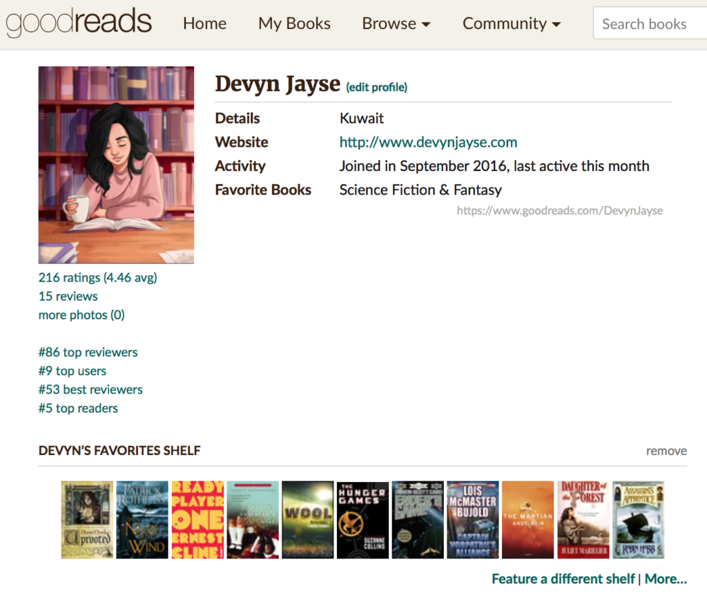The height and width of the screenshot is (595, 707).
Task: Open The Martian book cover
Action: pos(527,520)
